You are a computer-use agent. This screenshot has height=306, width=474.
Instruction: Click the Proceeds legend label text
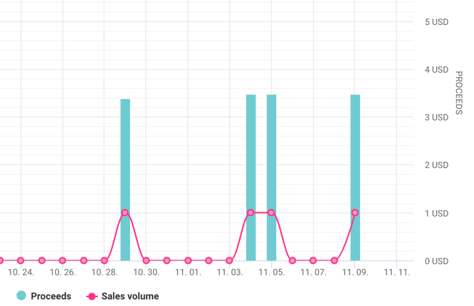(x=51, y=296)
